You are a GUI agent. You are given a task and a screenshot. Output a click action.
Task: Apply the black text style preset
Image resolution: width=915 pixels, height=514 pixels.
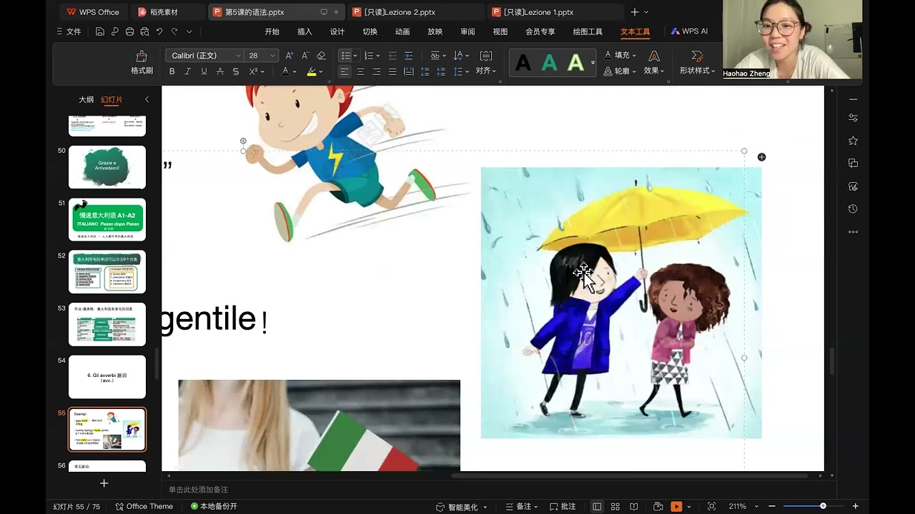pos(523,64)
